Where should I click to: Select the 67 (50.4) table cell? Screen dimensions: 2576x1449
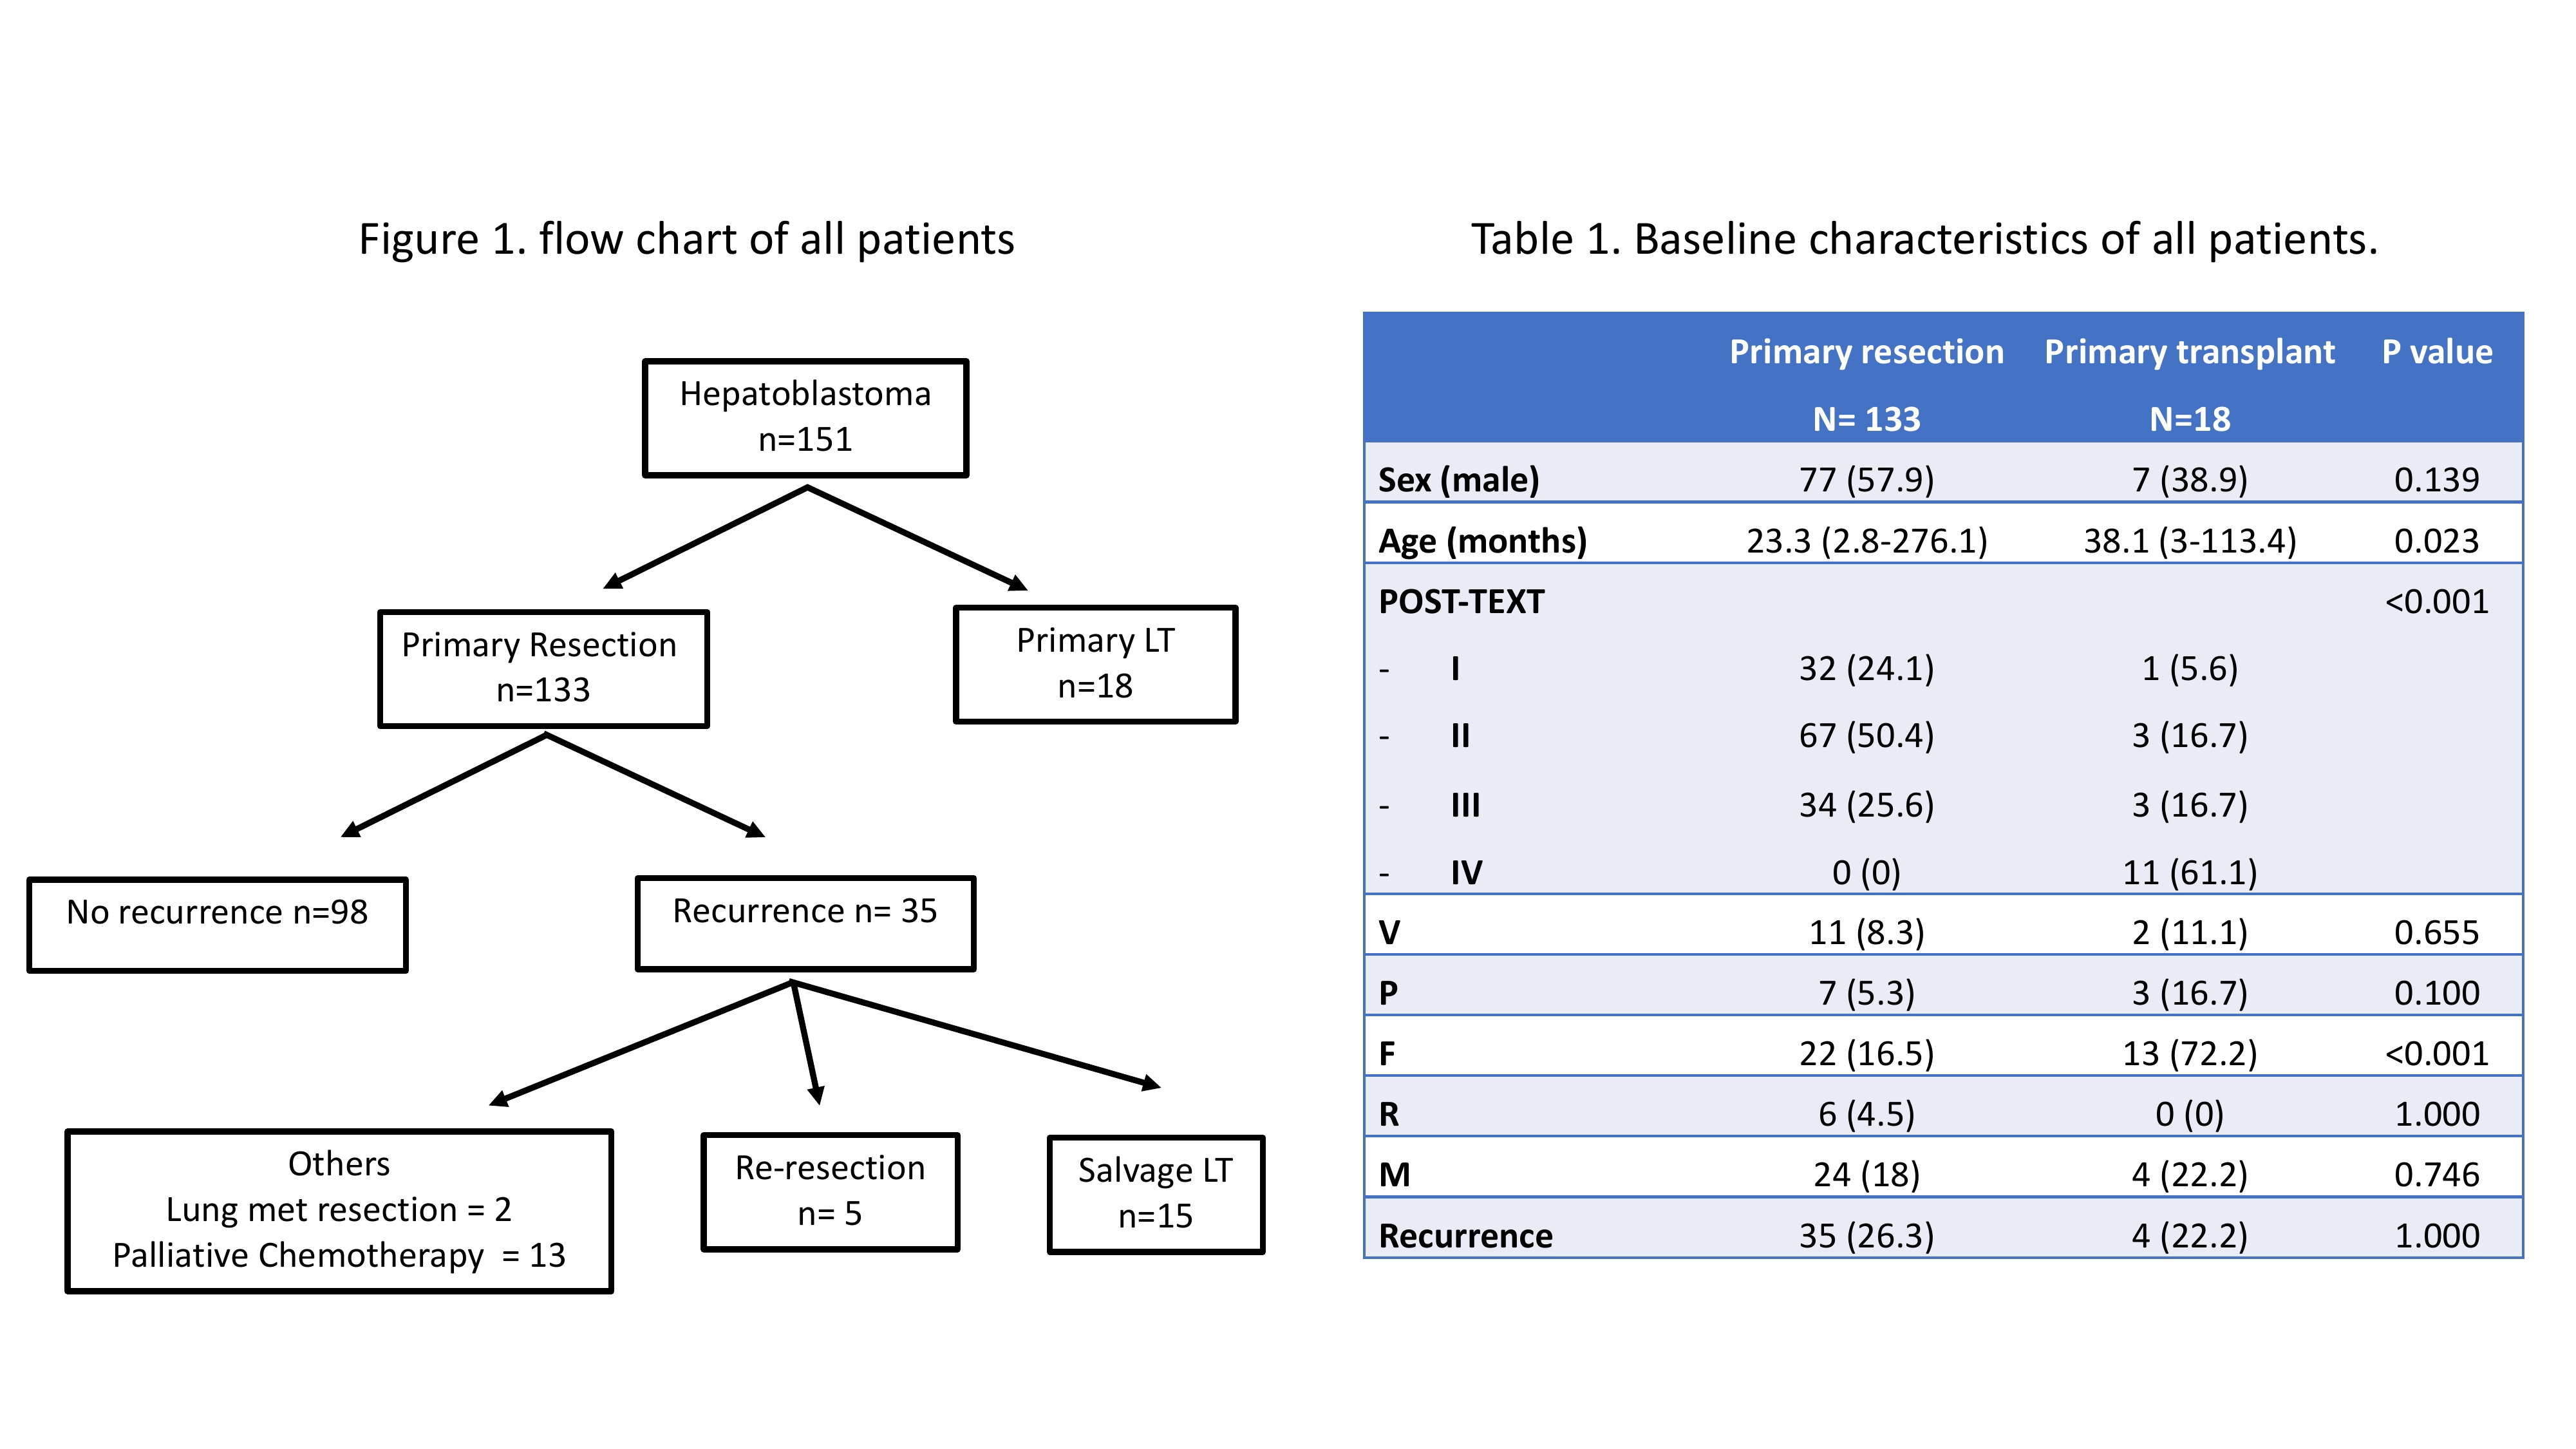(1866, 736)
